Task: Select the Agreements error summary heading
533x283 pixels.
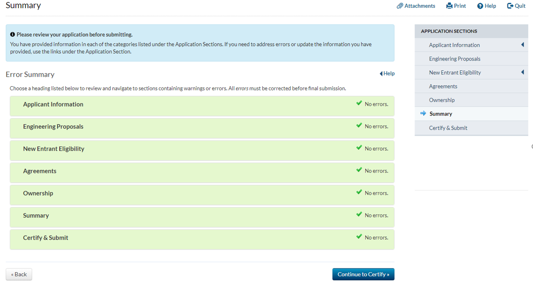Action: pyautogui.click(x=40, y=171)
